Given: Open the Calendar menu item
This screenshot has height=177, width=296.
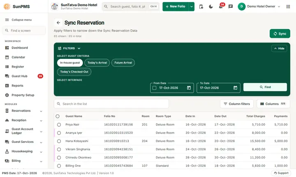Looking at the screenshot, I should pos(24,57).
